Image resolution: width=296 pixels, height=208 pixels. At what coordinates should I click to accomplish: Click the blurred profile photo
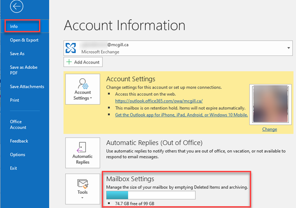pyautogui.click(x=270, y=104)
